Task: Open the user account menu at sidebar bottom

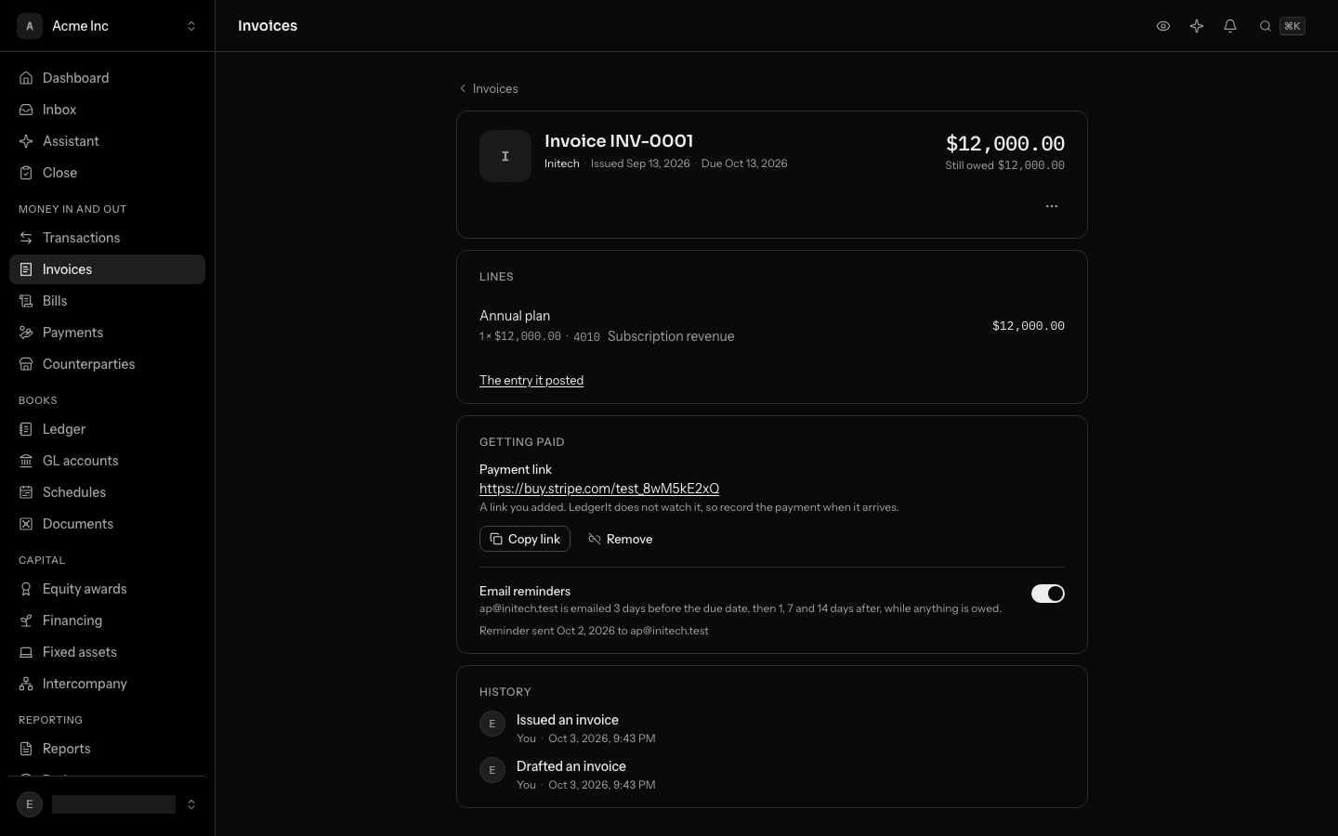Action: [x=108, y=804]
